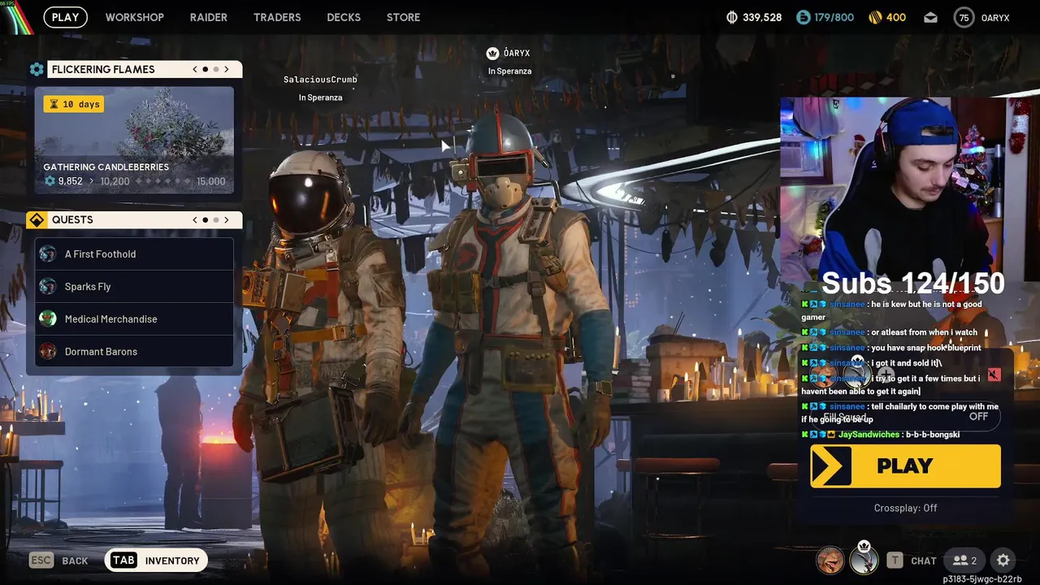Go to next Flickering Flames page arrow
1040x585 pixels.
(x=227, y=69)
